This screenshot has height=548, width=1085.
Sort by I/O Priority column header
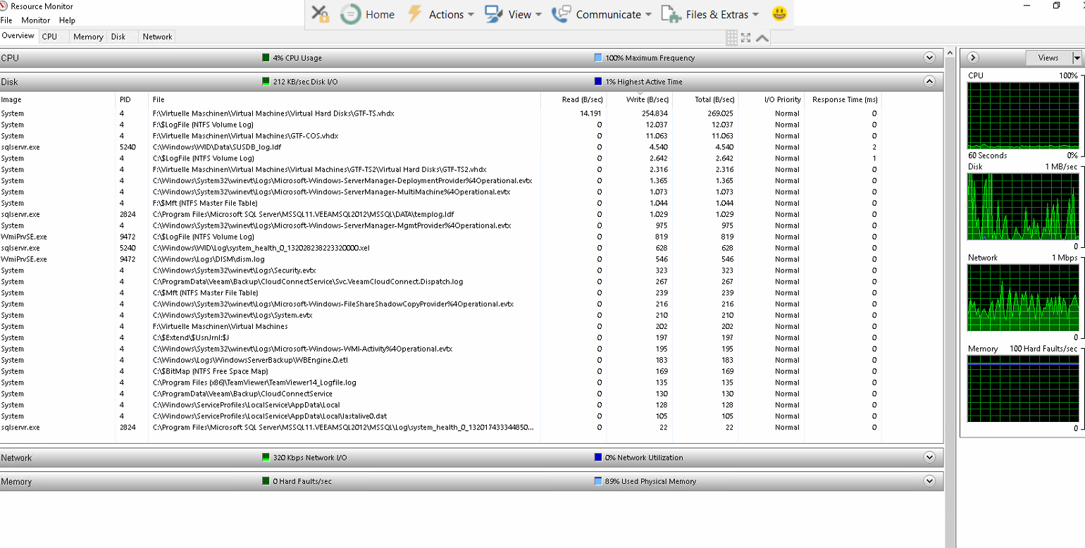771,100
